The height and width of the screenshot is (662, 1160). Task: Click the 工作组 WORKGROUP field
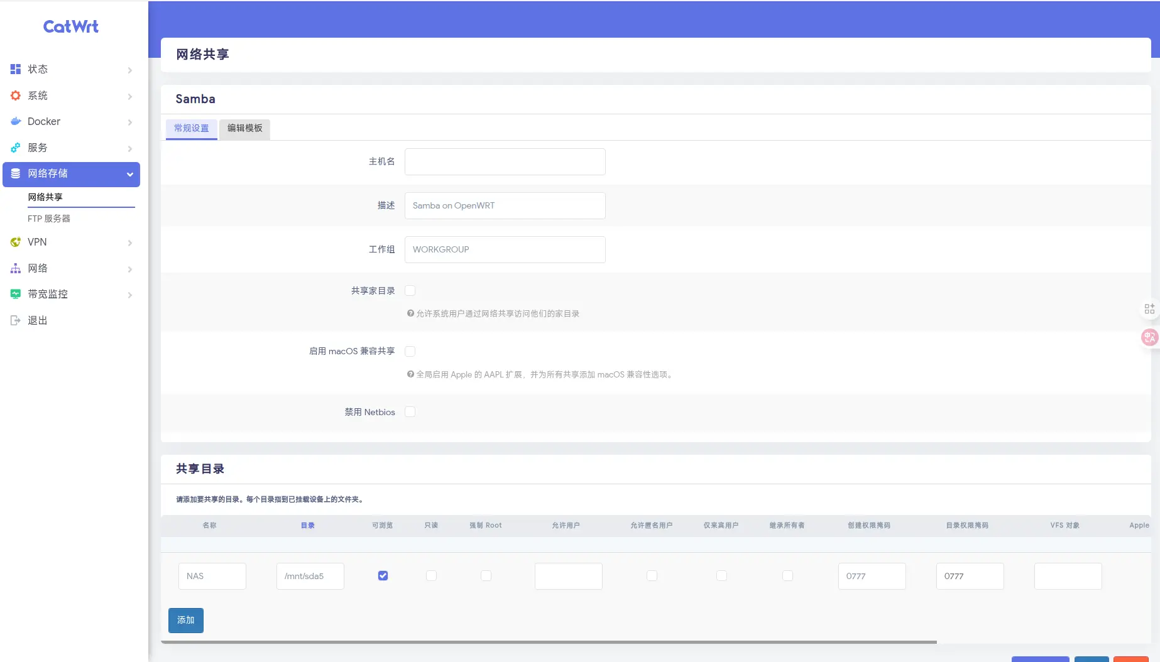pyautogui.click(x=505, y=249)
